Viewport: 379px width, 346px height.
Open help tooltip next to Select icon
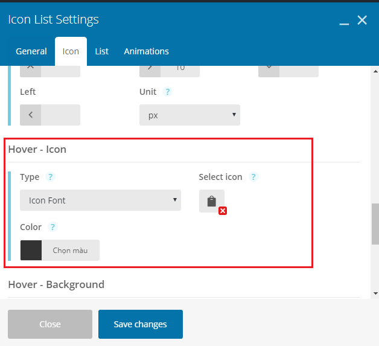pyautogui.click(x=253, y=177)
